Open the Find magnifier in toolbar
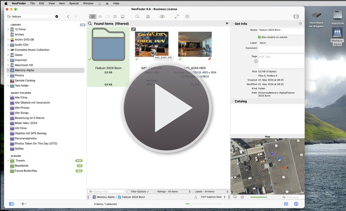 137,17
